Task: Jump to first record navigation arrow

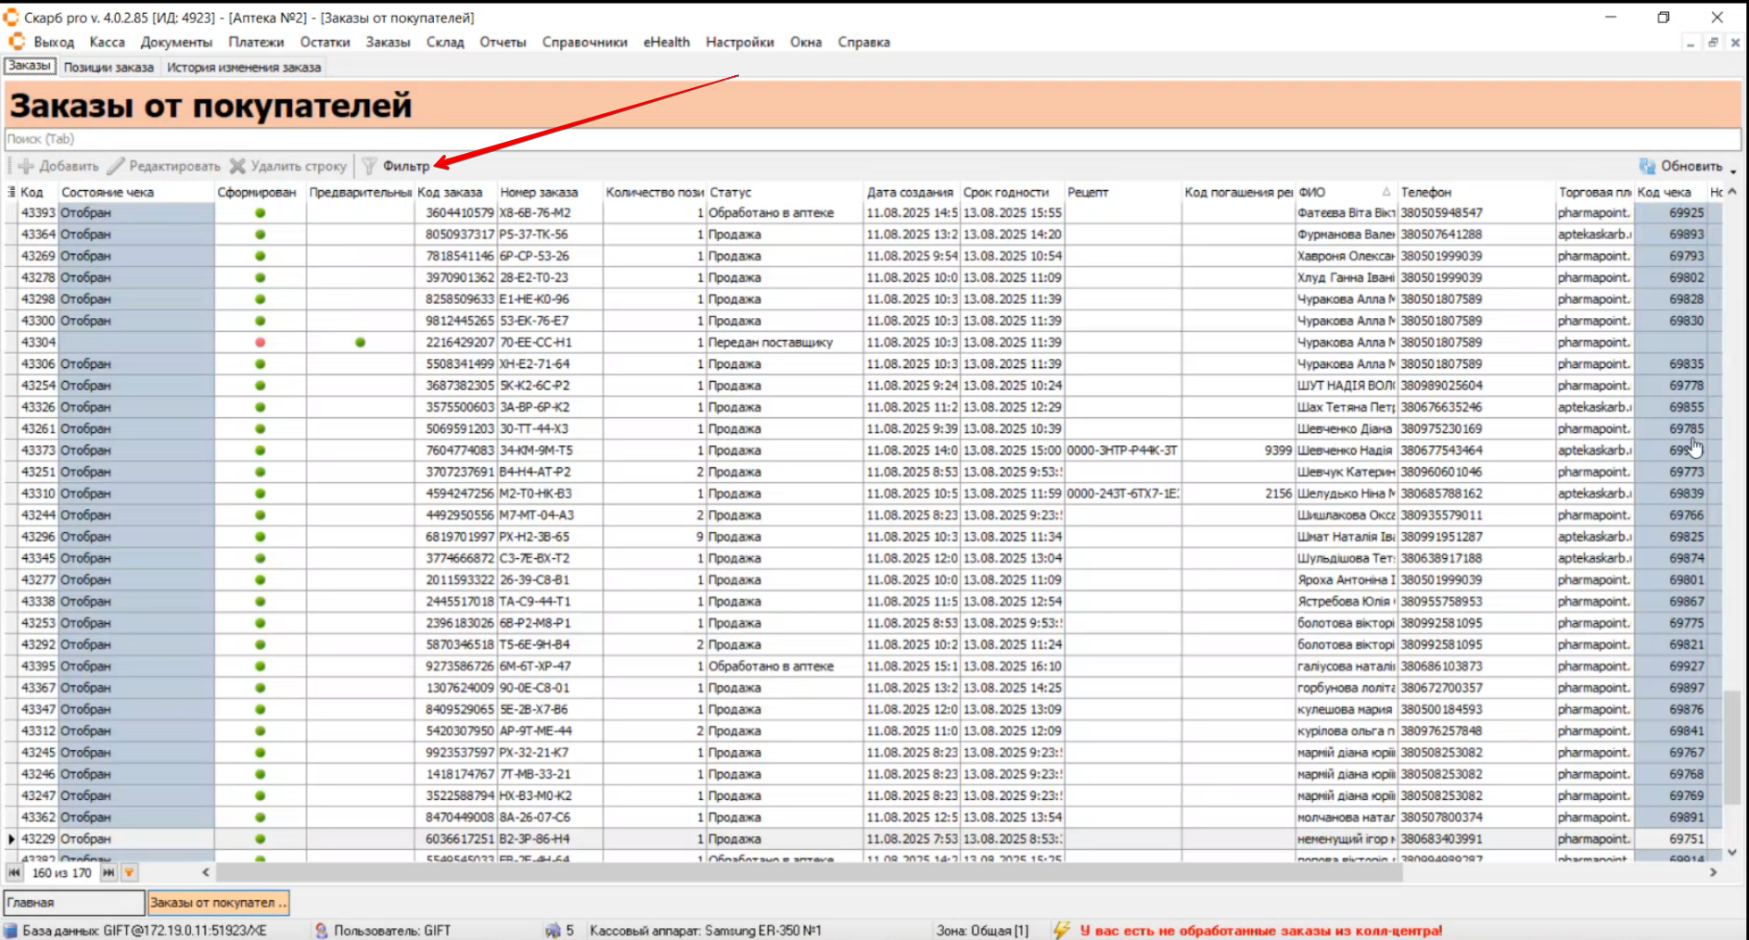Action: (x=15, y=872)
